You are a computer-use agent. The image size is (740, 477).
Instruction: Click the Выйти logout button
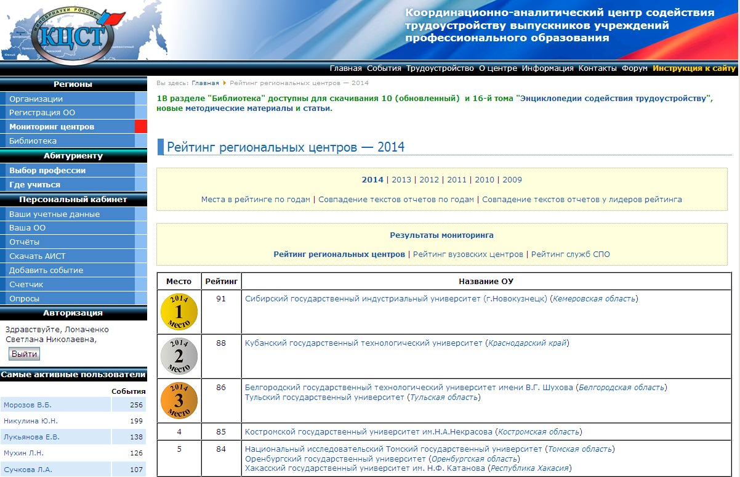(x=25, y=354)
